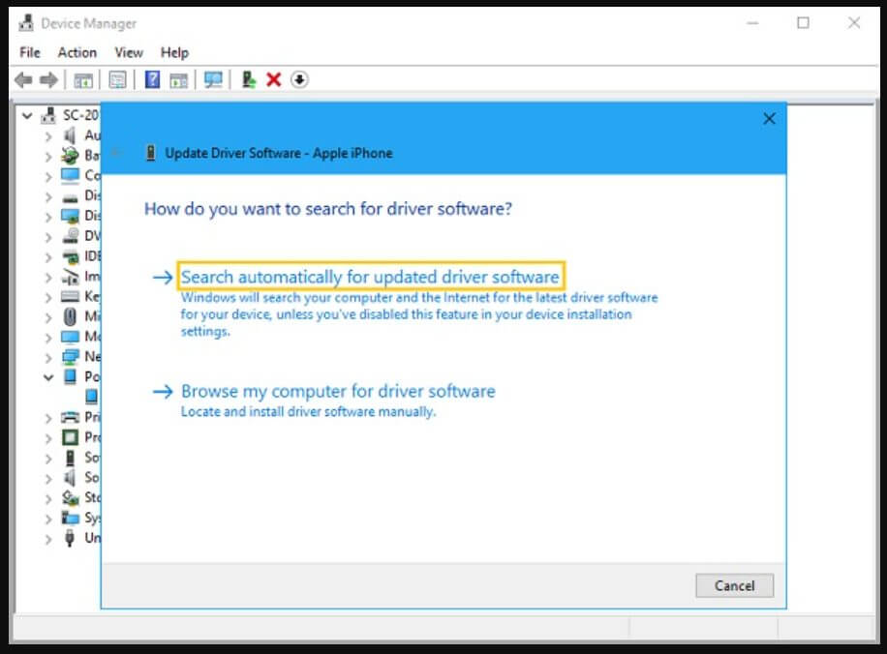Expand the Batteries category
This screenshot has height=654, width=887.
48,155
